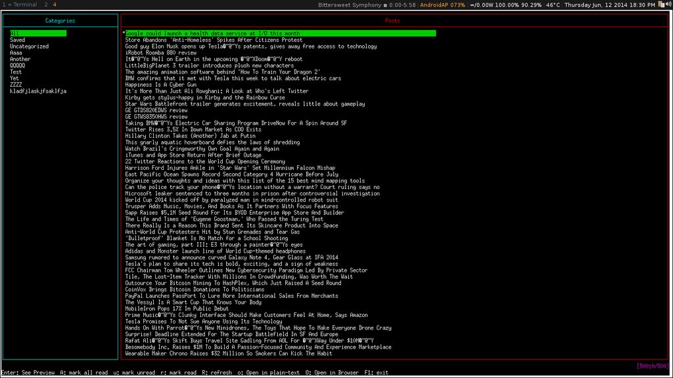Select post 'The Life and Times of Eugene Goostman'
The width and height of the screenshot is (673, 378).
[224, 219]
